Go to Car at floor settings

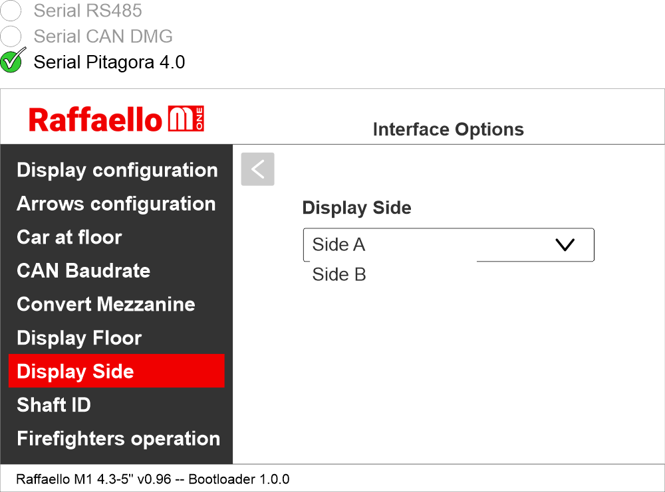coord(69,237)
